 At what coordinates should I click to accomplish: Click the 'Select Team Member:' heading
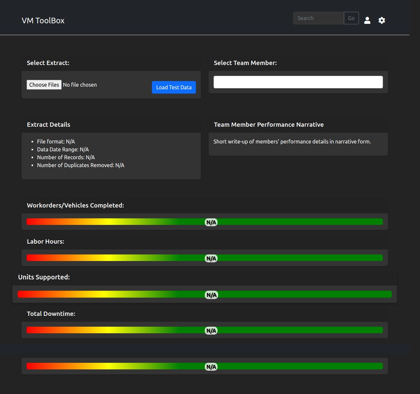[x=245, y=63]
